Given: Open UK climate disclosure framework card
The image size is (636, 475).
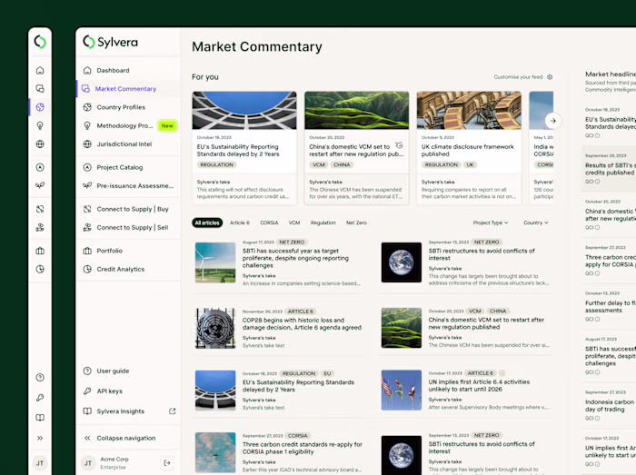Looking at the screenshot, I should pos(469,148).
